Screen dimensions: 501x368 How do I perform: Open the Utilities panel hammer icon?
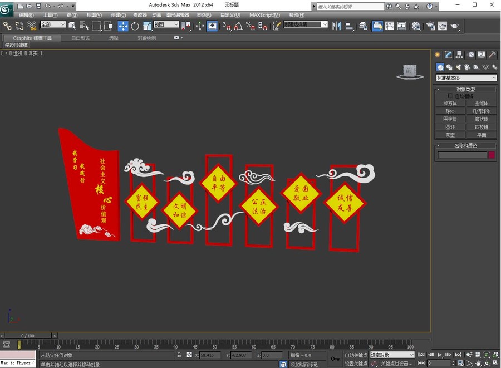tap(492, 55)
